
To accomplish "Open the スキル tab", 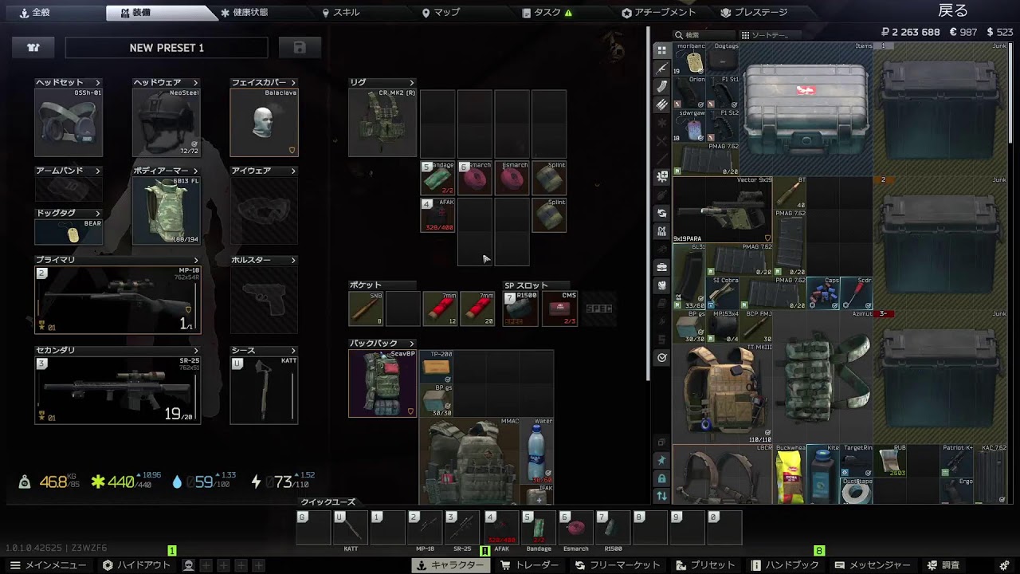I will (341, 13).
